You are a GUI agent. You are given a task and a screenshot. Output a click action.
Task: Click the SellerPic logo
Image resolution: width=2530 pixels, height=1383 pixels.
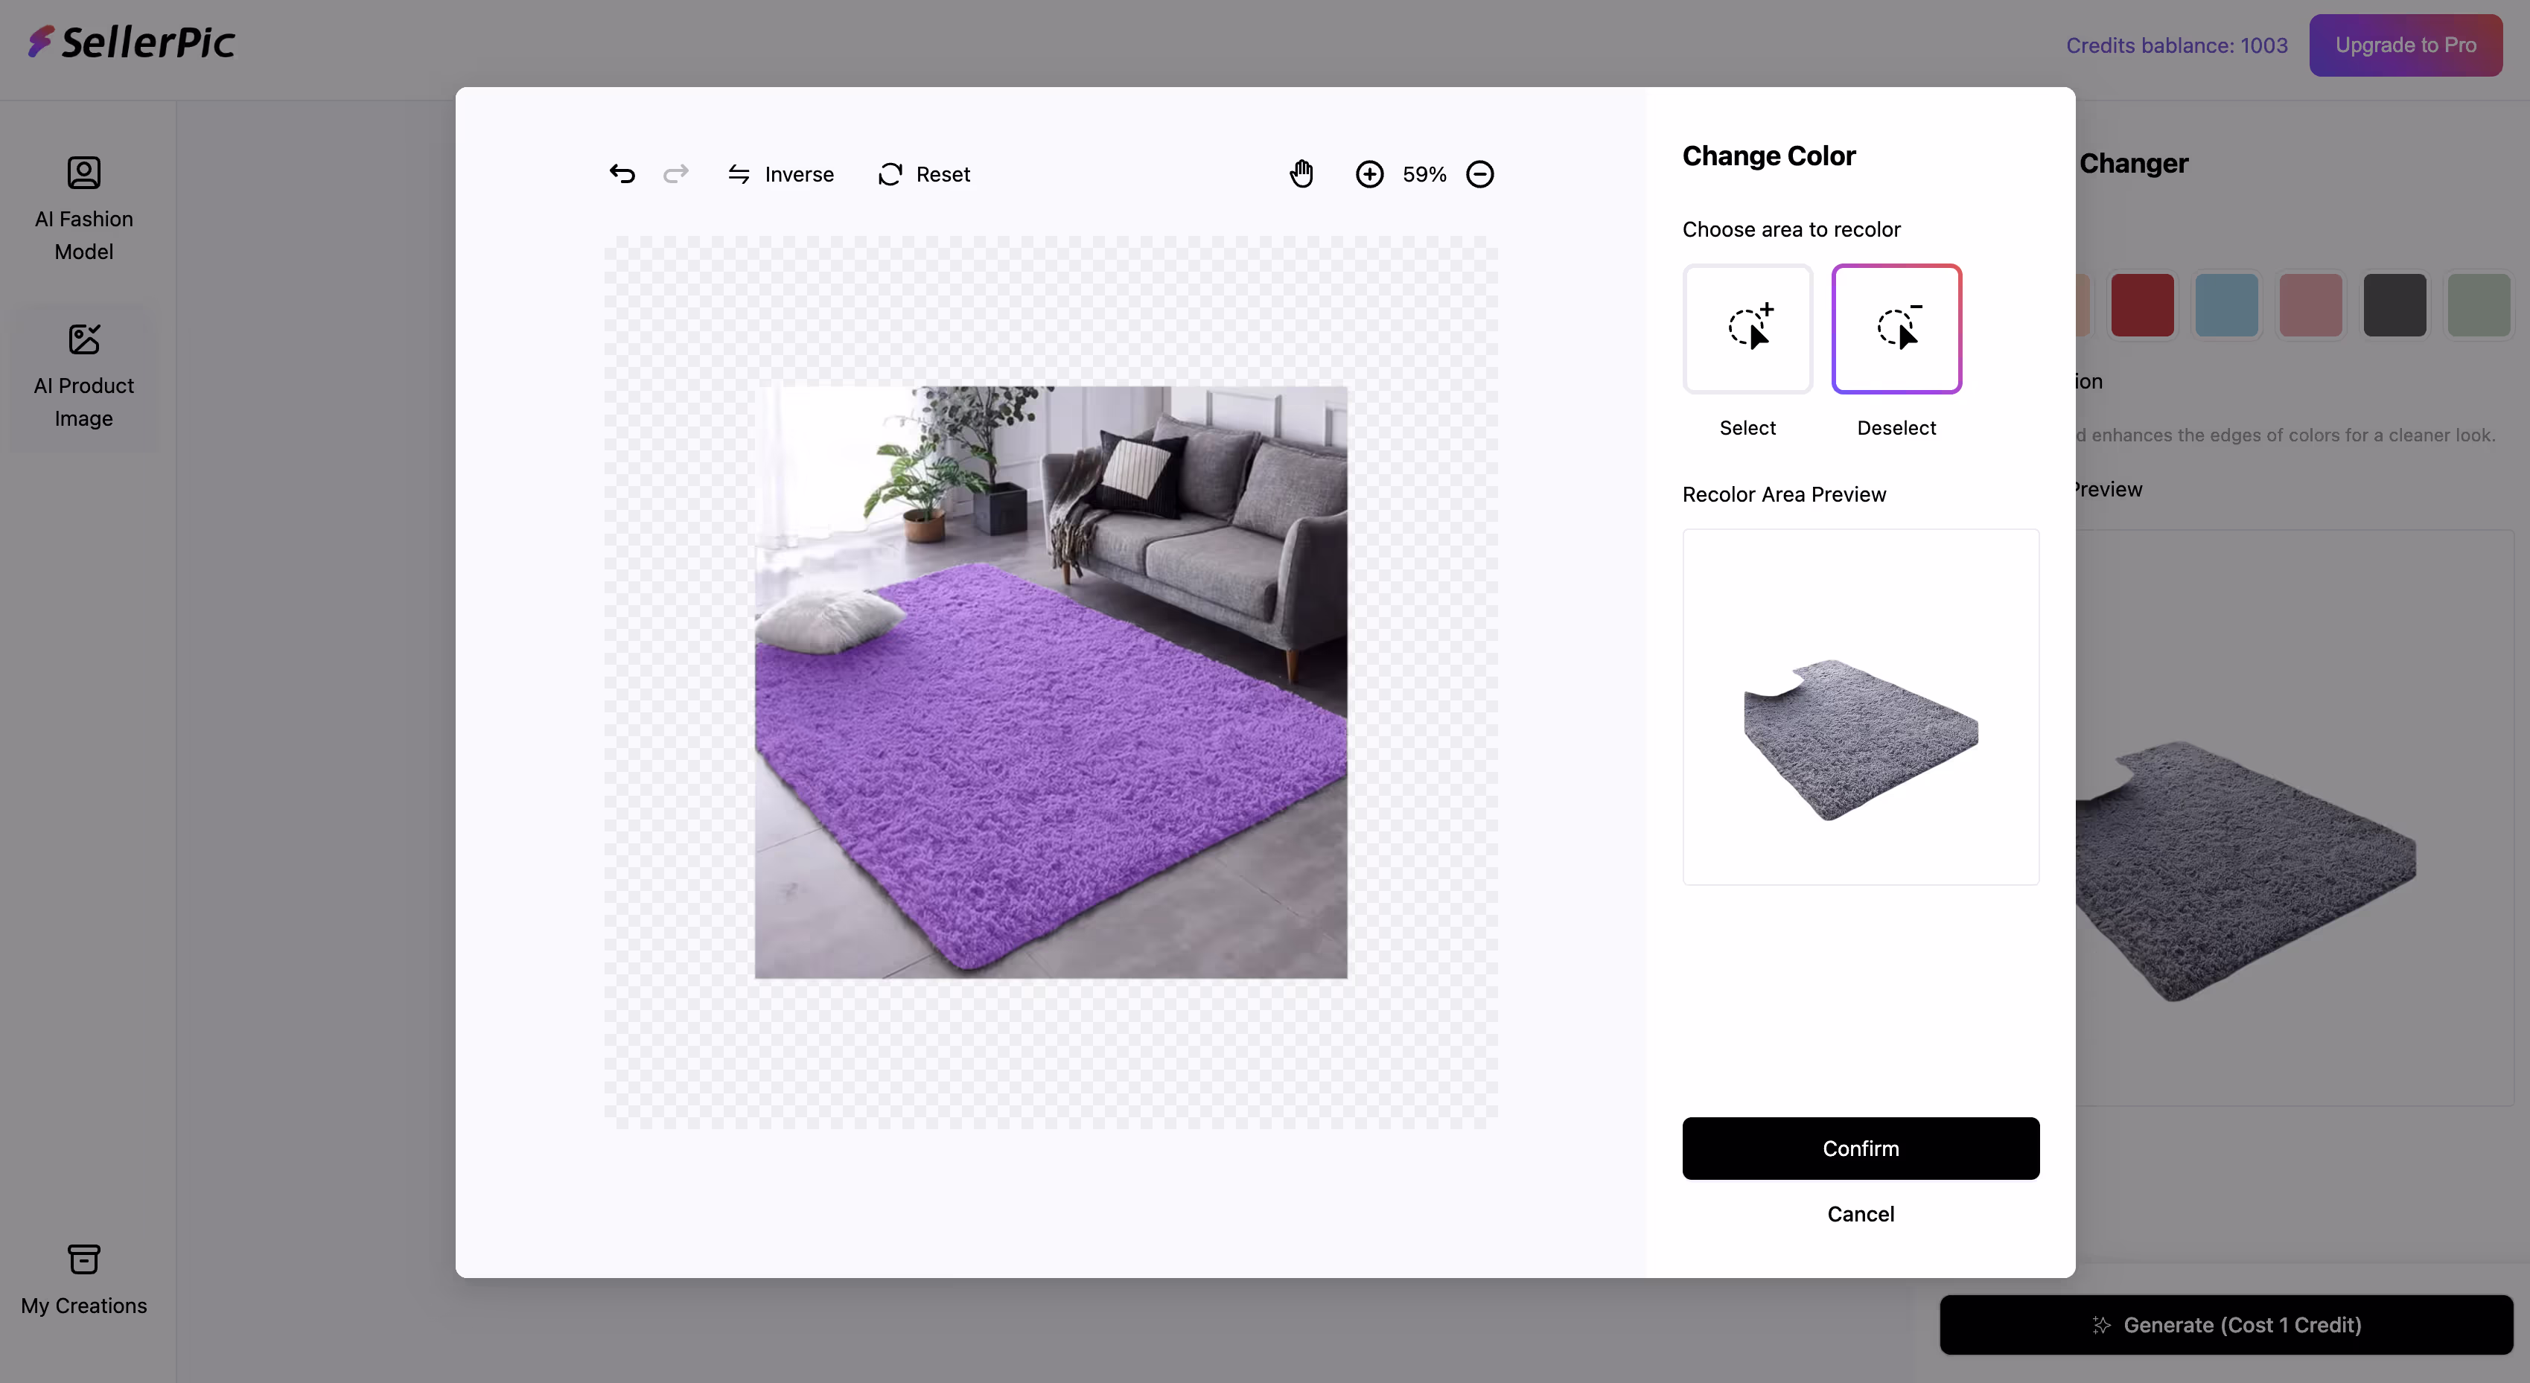(132, 42)
